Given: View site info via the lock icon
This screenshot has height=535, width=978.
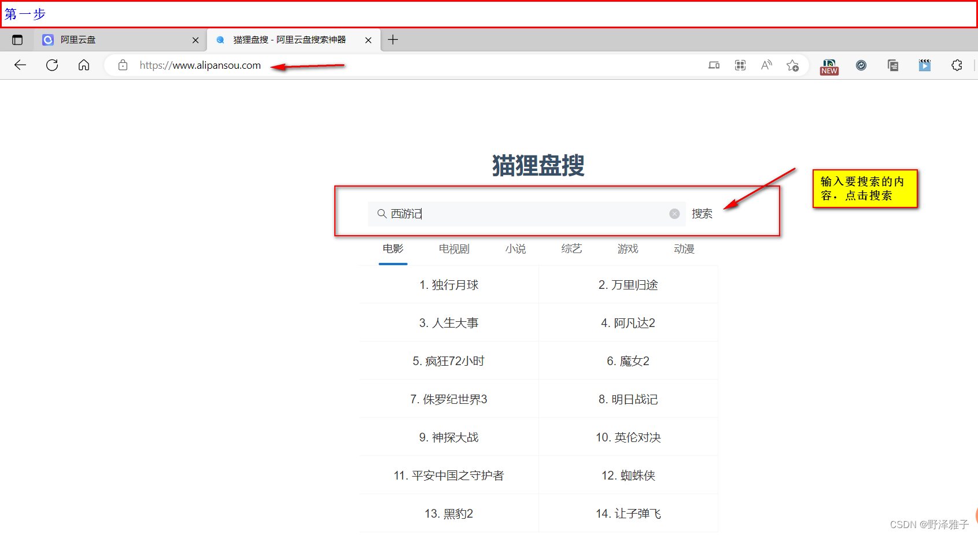Looking at the screenshot, I should [x=123, y=65].
